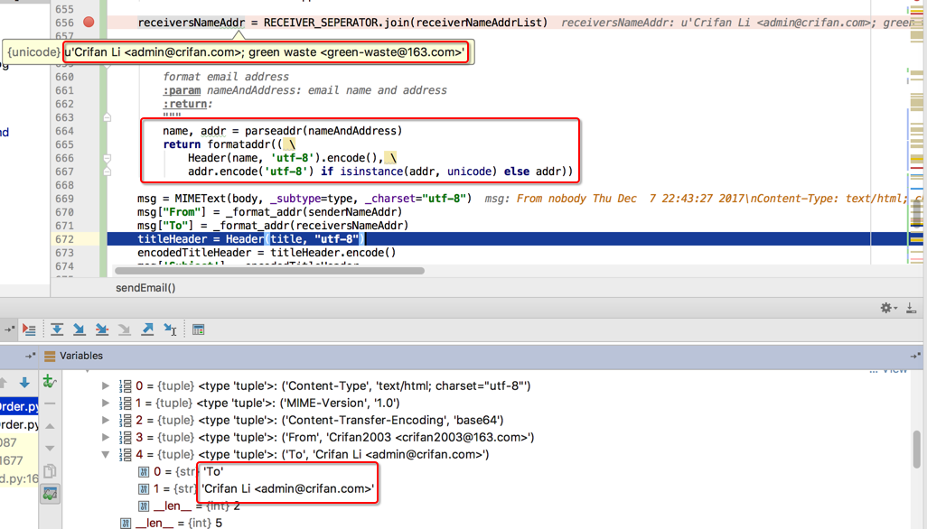Image resolution: width=927 pixels, height=529 pixels.
Task: Click Step Out debugger icon
Action: [147, 329]
